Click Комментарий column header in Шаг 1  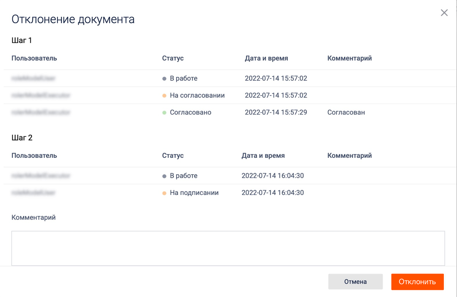point(349,58)
